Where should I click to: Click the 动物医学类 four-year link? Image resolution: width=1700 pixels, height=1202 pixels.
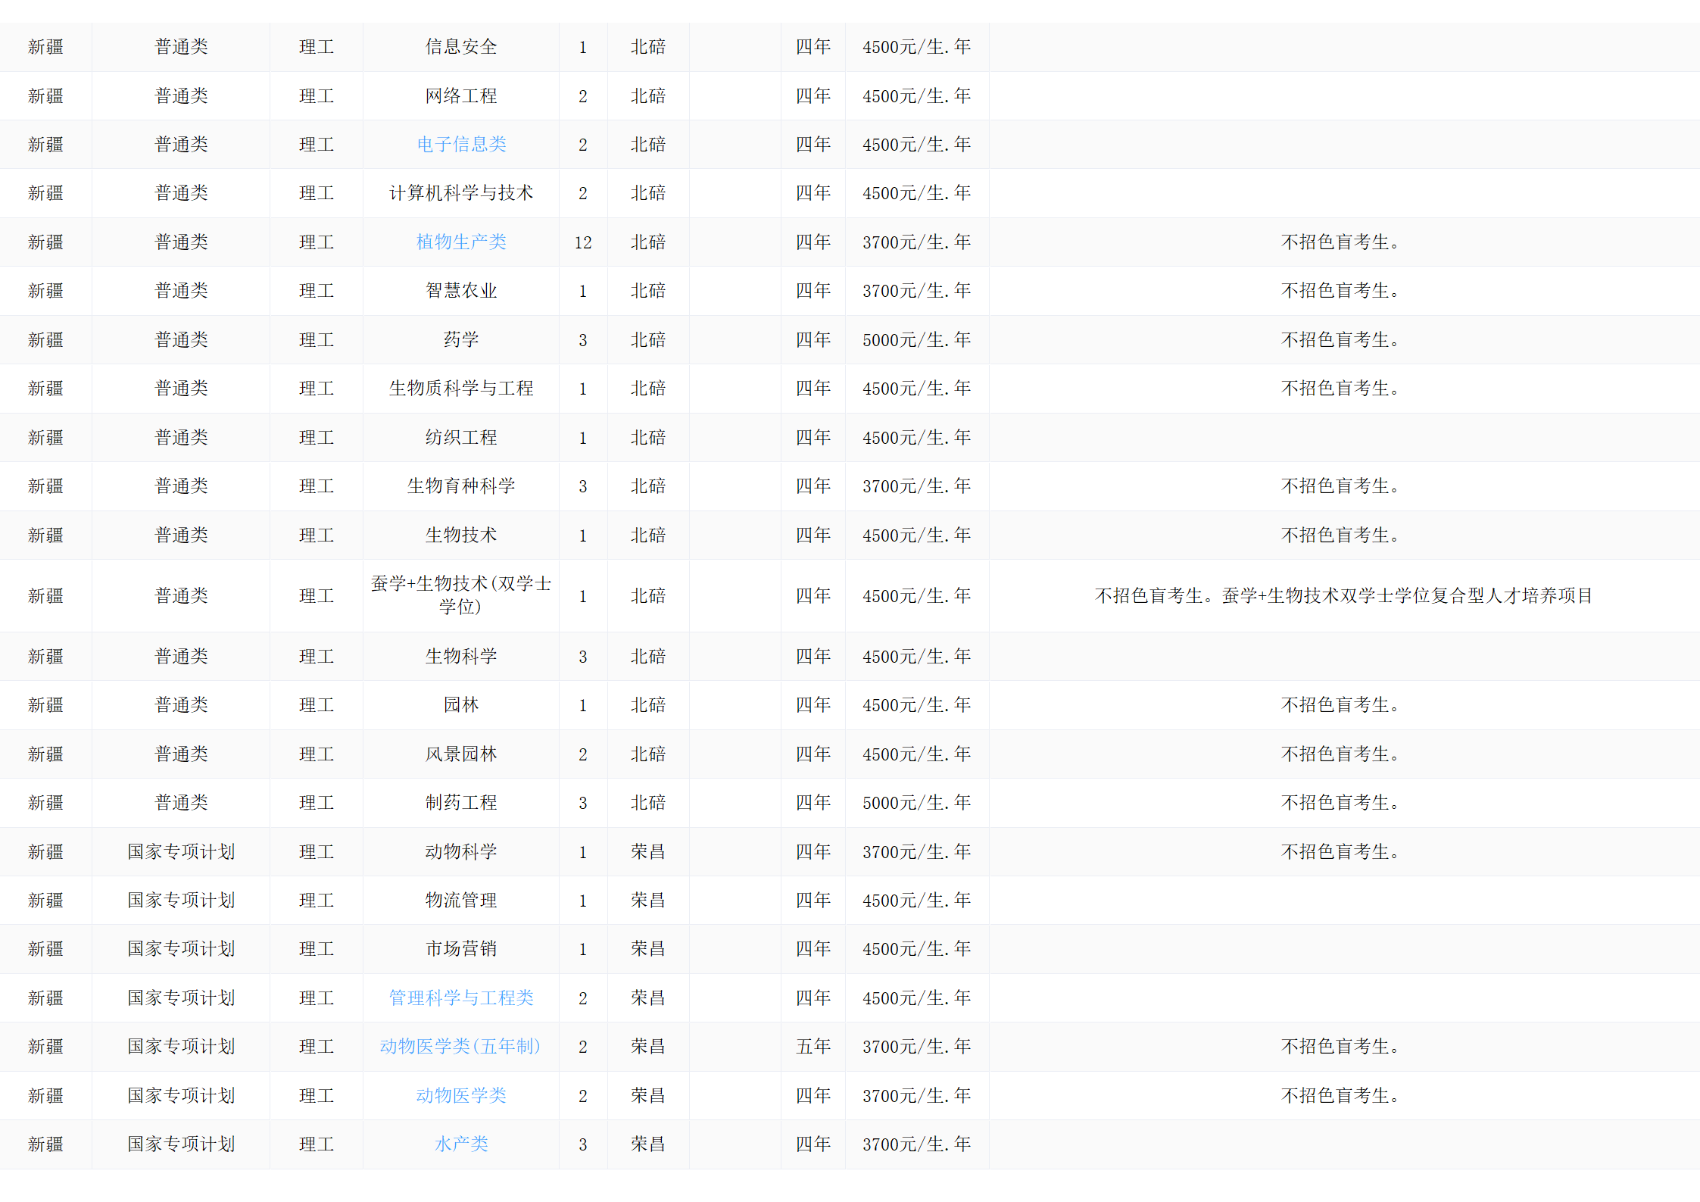(x=461, y=1095)
